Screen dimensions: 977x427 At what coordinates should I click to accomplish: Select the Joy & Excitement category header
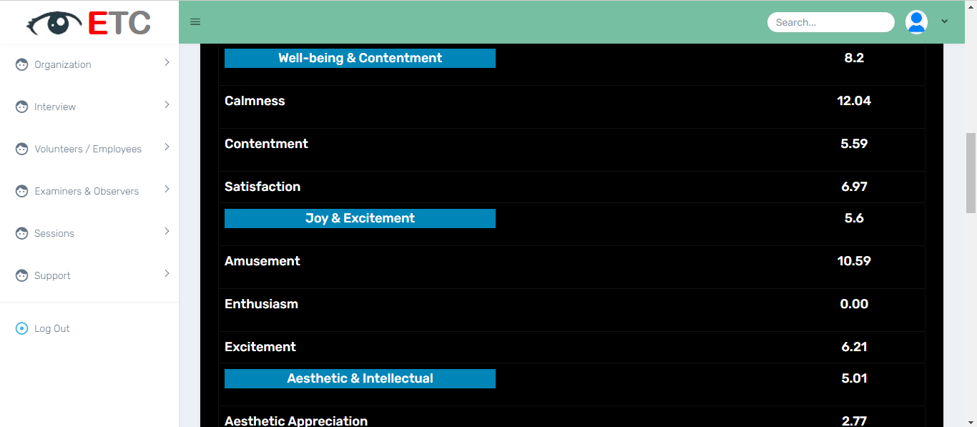pyautogui.click(x=360, y=218)
